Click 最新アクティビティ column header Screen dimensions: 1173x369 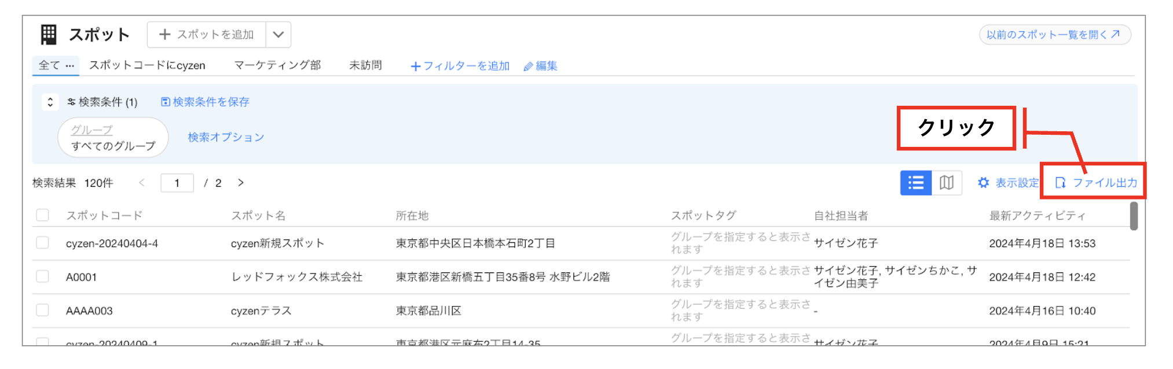point(1038,216)
